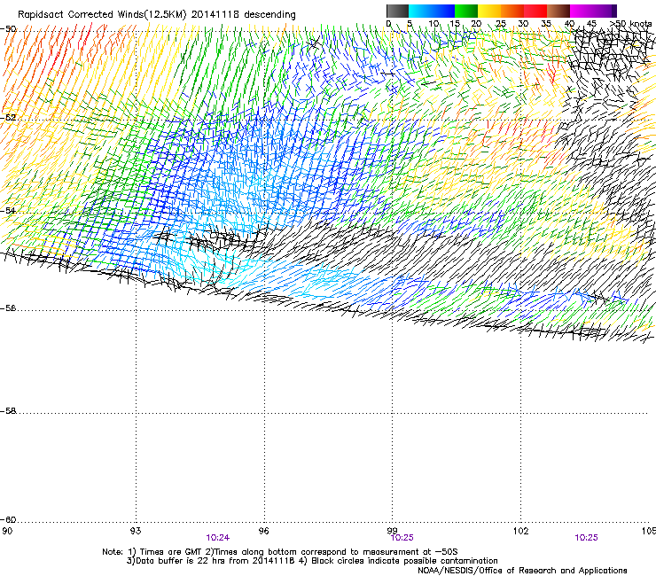Click the note line 'Times are GMT'
The height and width of the screenshot is (576, 656).
pos(171,552)
